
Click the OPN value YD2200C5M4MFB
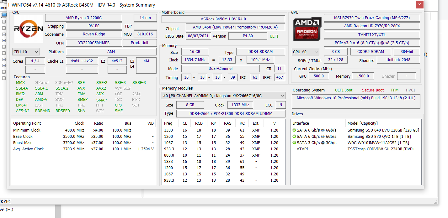(94, 43)
